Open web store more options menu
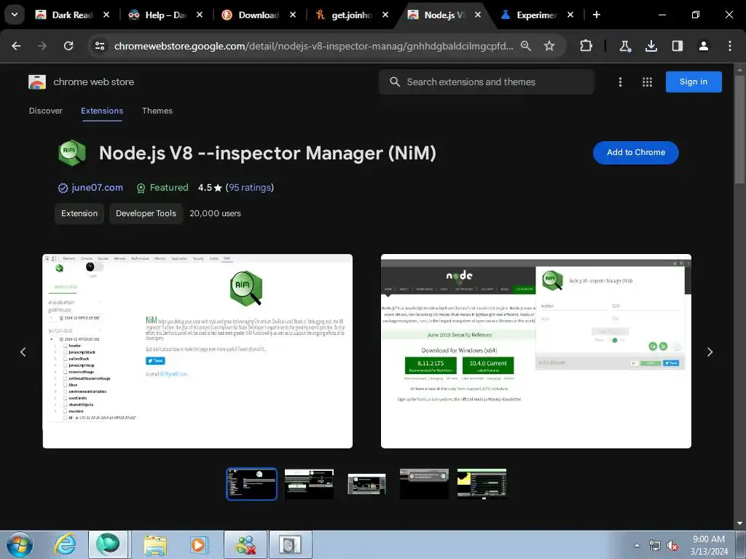746x559 pixels. coord(620,82)
